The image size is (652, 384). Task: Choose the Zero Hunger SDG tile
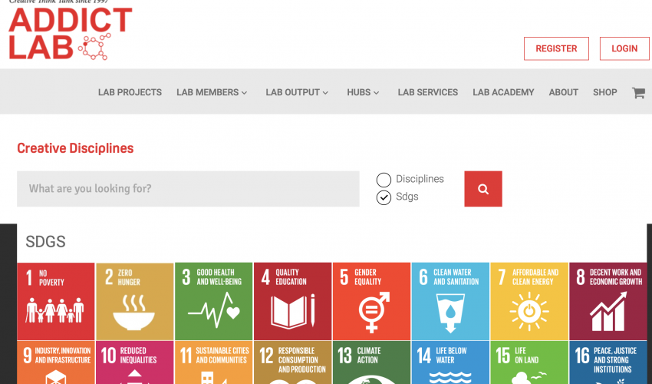tap(134, 301)
